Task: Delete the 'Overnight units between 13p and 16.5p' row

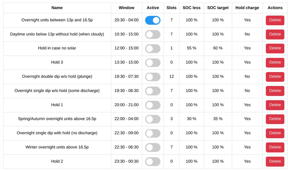Action: (x=275, y=20)
